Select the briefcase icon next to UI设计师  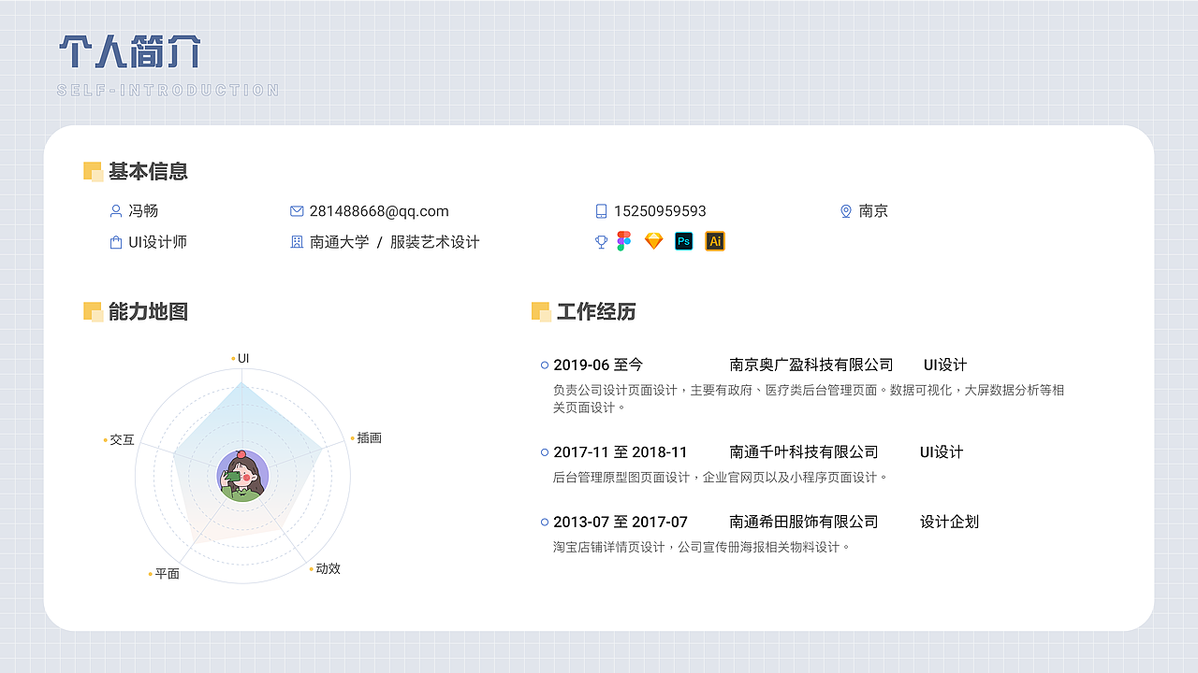point(114,241)
